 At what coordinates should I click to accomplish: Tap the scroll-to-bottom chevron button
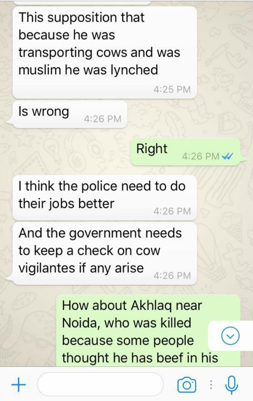230,336
